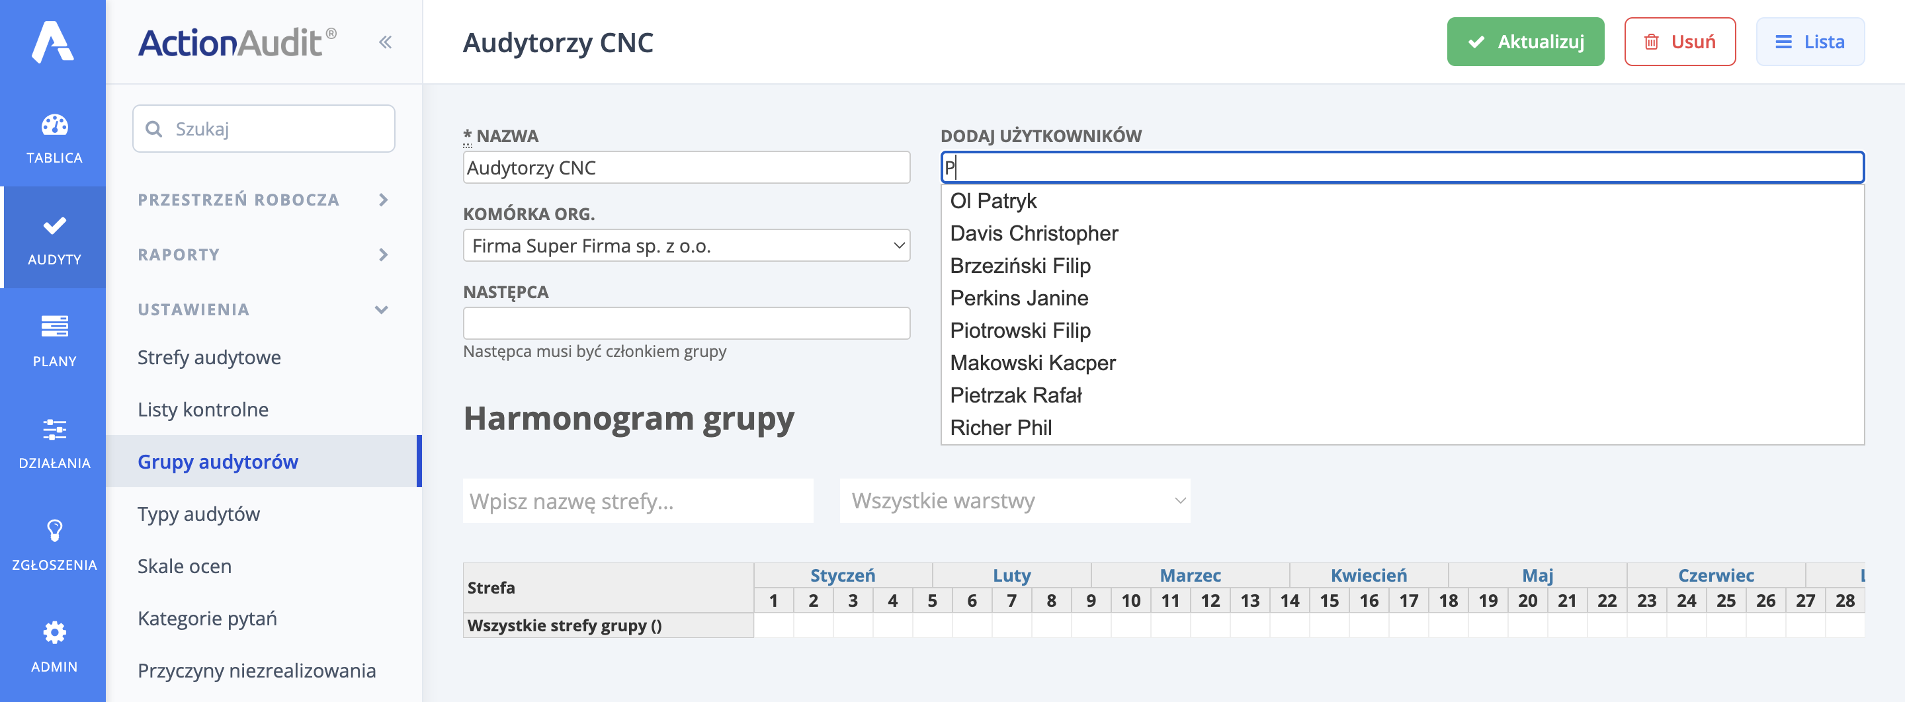1905x702 pixels.
Task: Open the Wszystkie warstwy dropdown
Action: tap(1014, 501)
